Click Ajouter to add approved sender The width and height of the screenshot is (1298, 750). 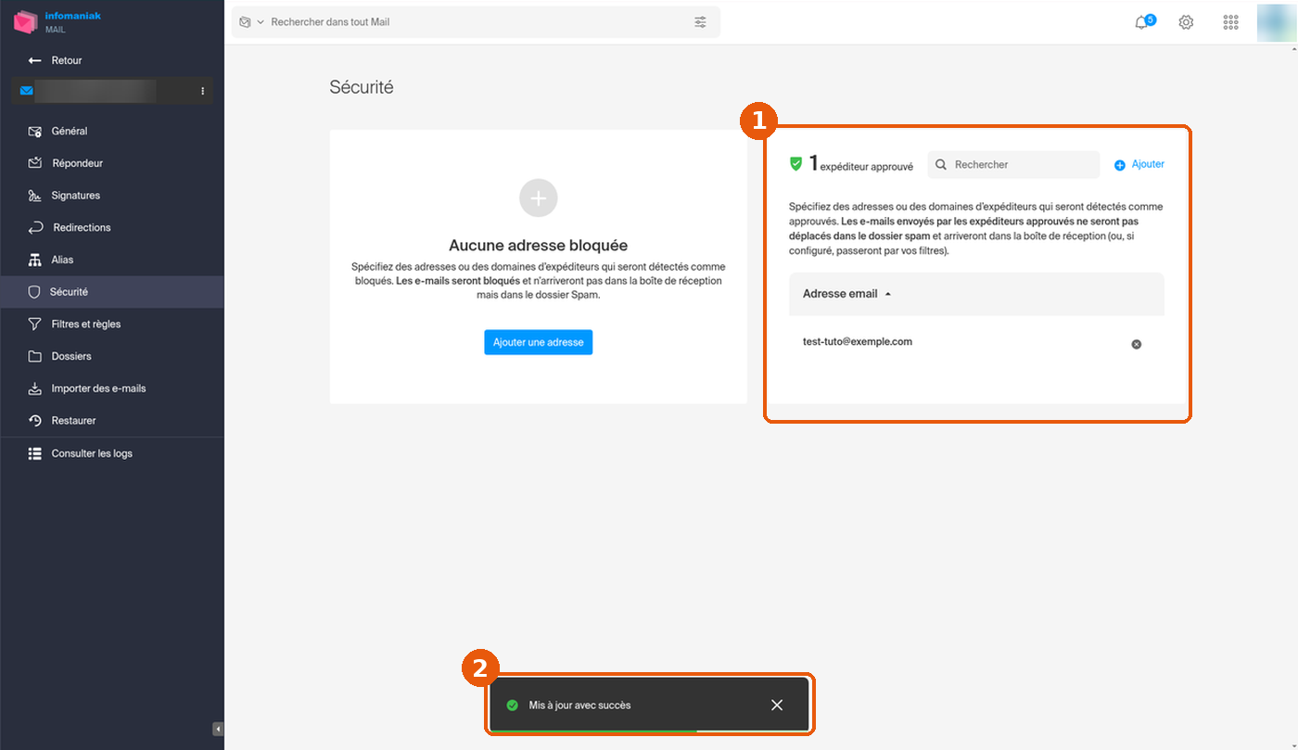[1139, 164]
